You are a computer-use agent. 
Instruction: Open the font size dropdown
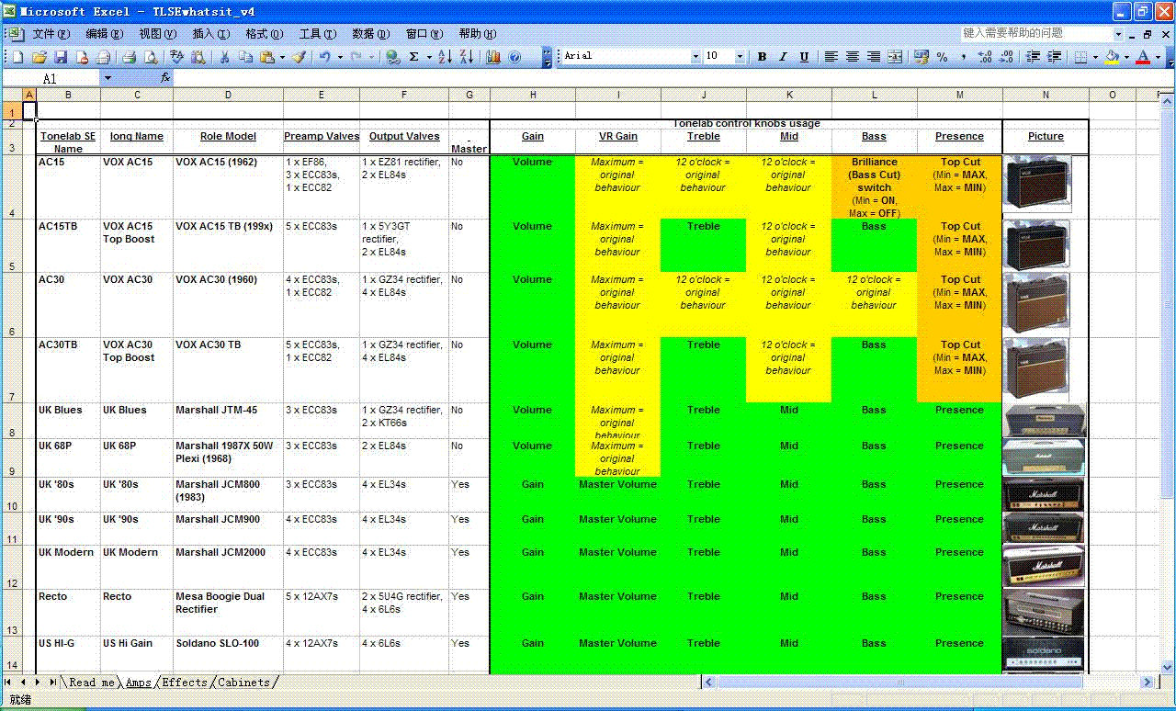point(741,57)
